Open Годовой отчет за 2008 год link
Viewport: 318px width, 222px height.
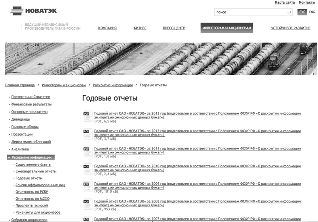click(x=198, y=203)
